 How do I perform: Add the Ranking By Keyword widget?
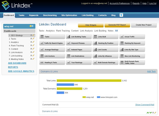[x=132, y=43]
